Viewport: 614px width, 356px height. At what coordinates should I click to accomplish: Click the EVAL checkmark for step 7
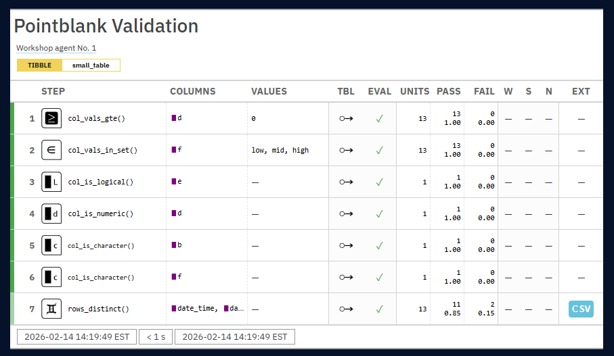(x=380, y=309)
